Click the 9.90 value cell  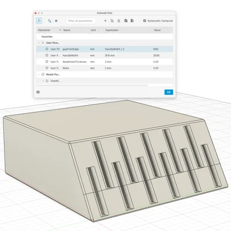tap(156, 49)
